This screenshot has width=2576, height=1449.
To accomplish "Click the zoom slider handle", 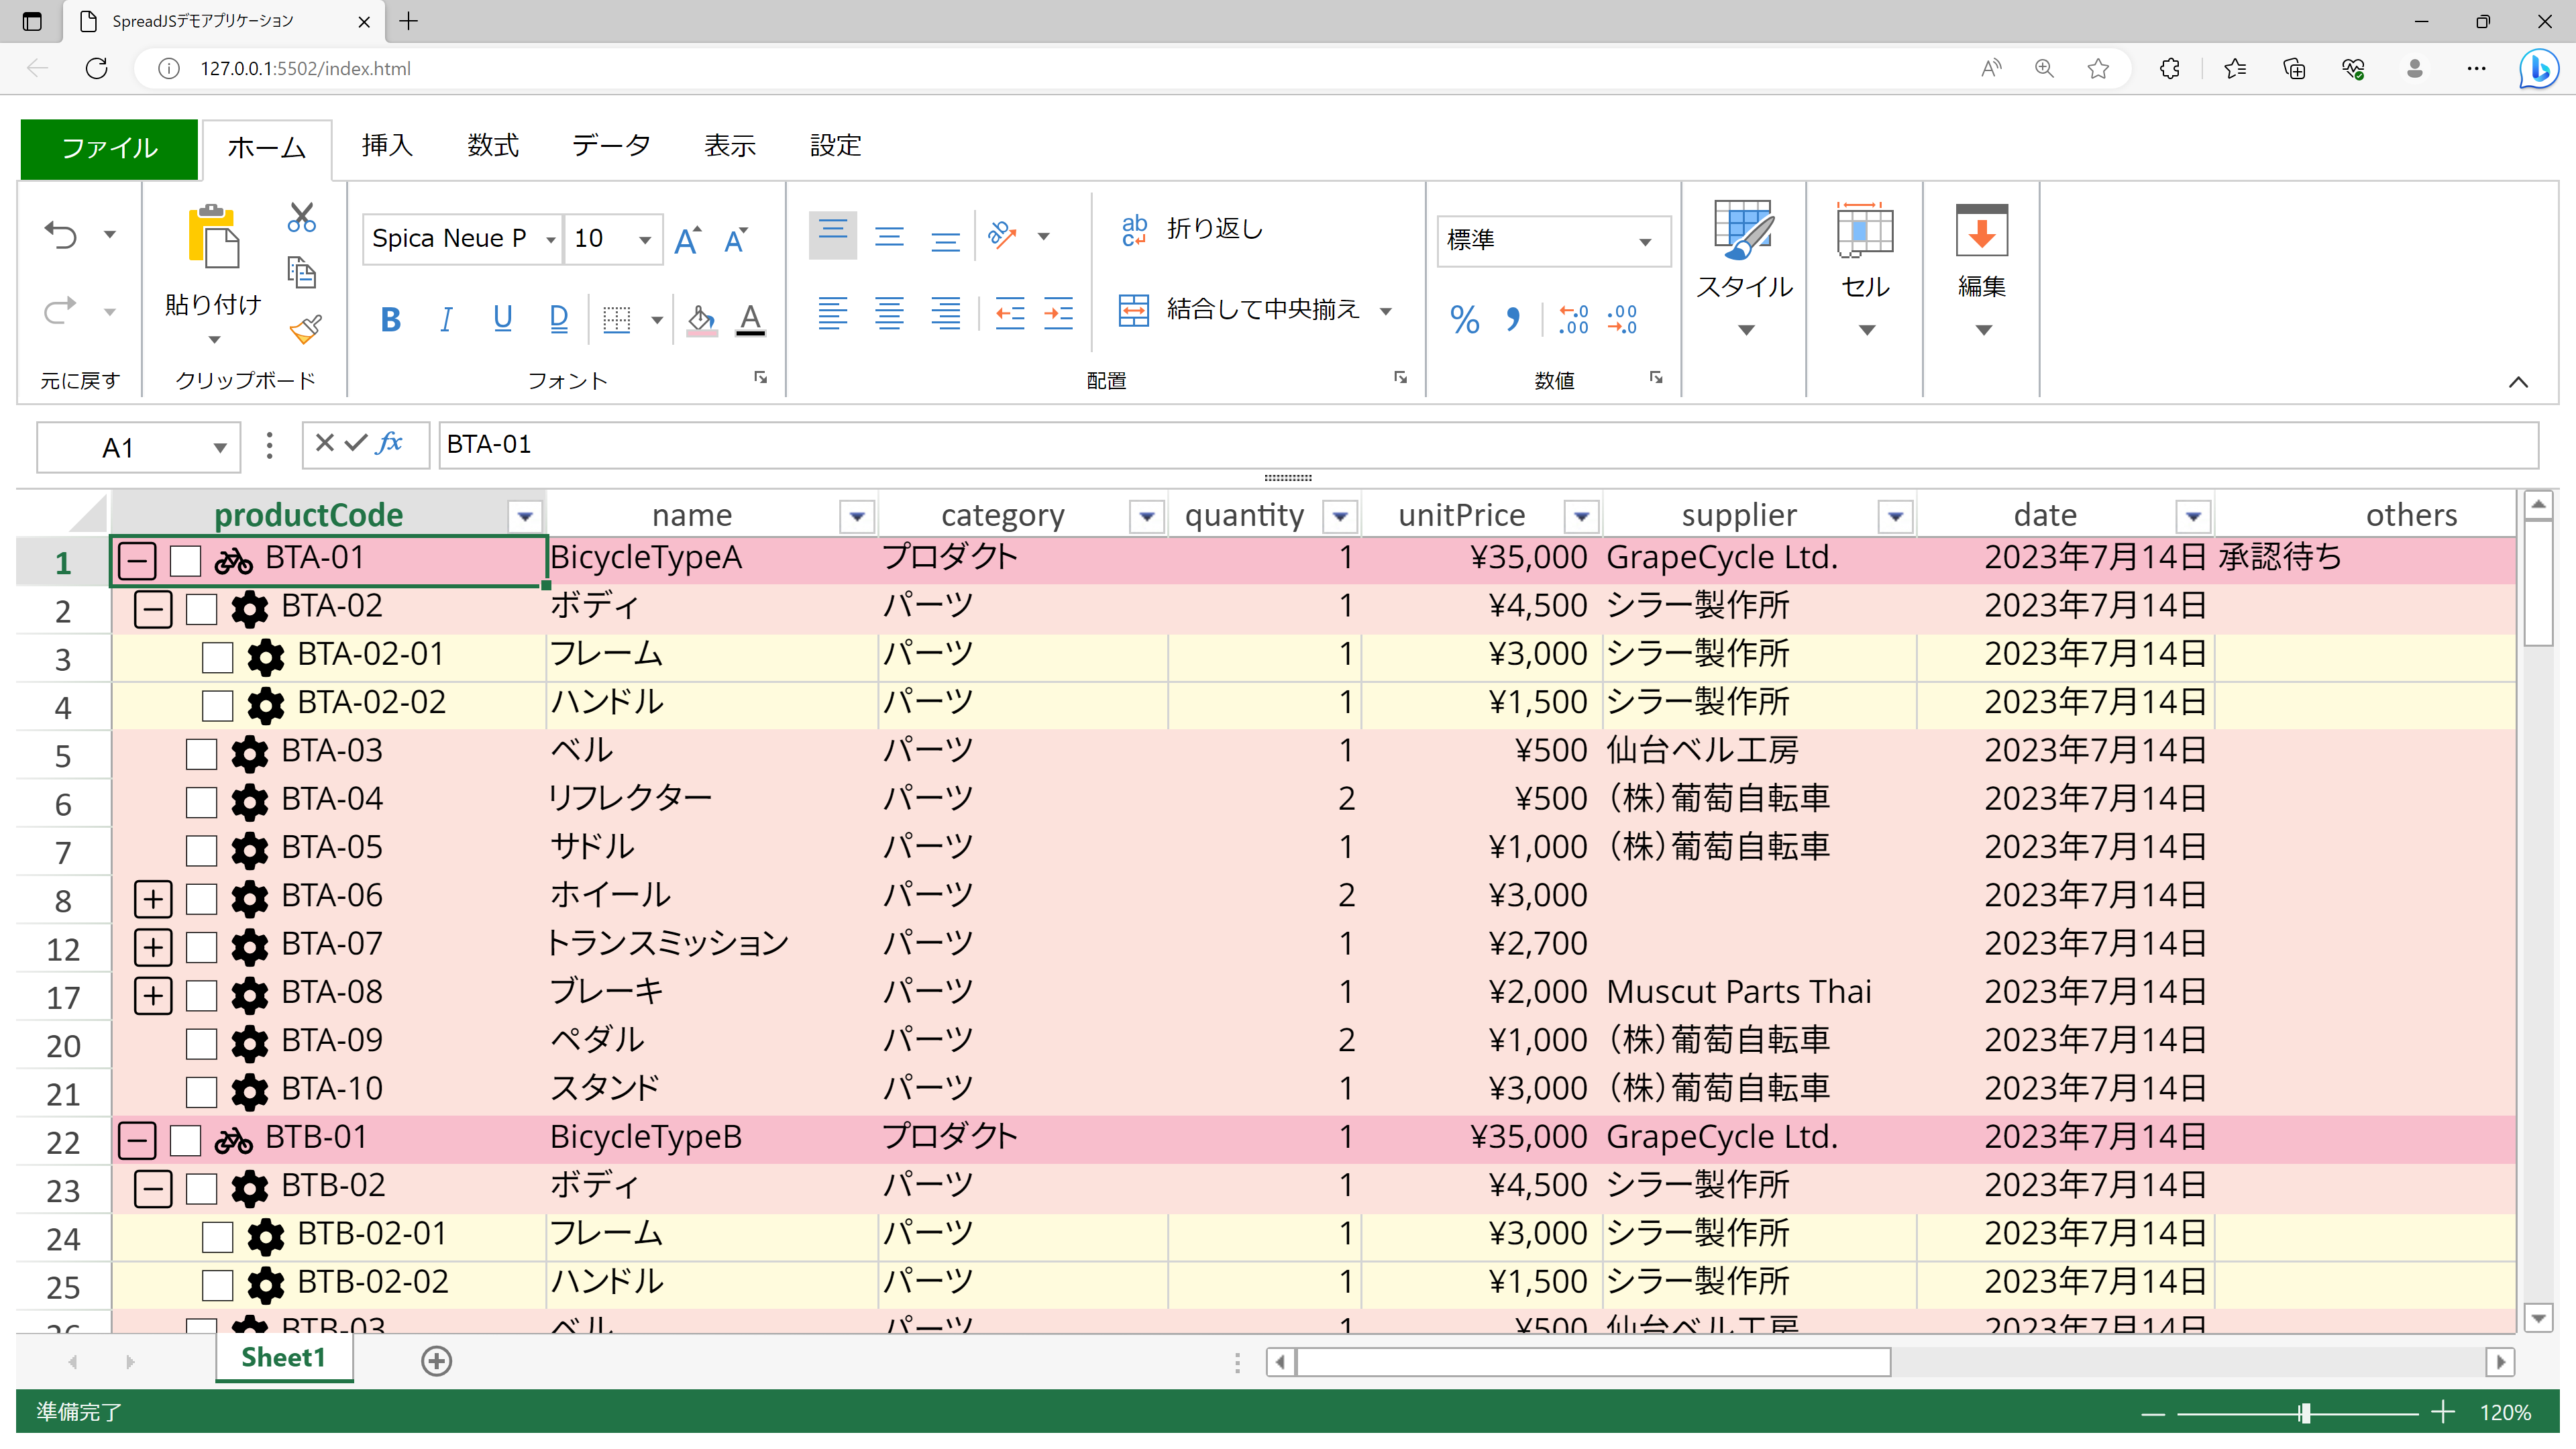I will [2304, 1413].
